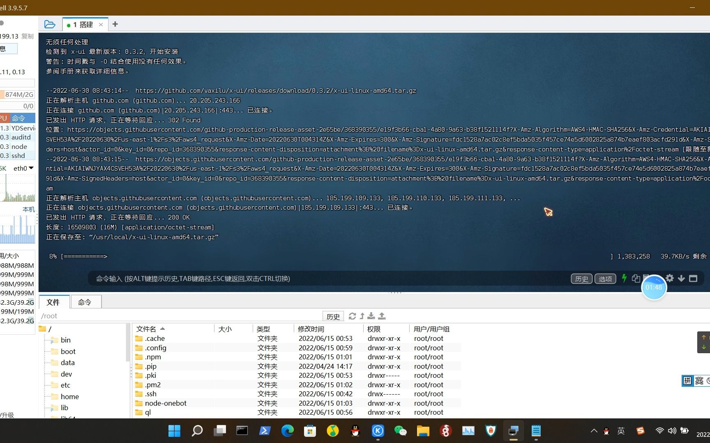710x443 pixels.
Task: Click the 文件名 column sort arrow
Action: (162, 329)
